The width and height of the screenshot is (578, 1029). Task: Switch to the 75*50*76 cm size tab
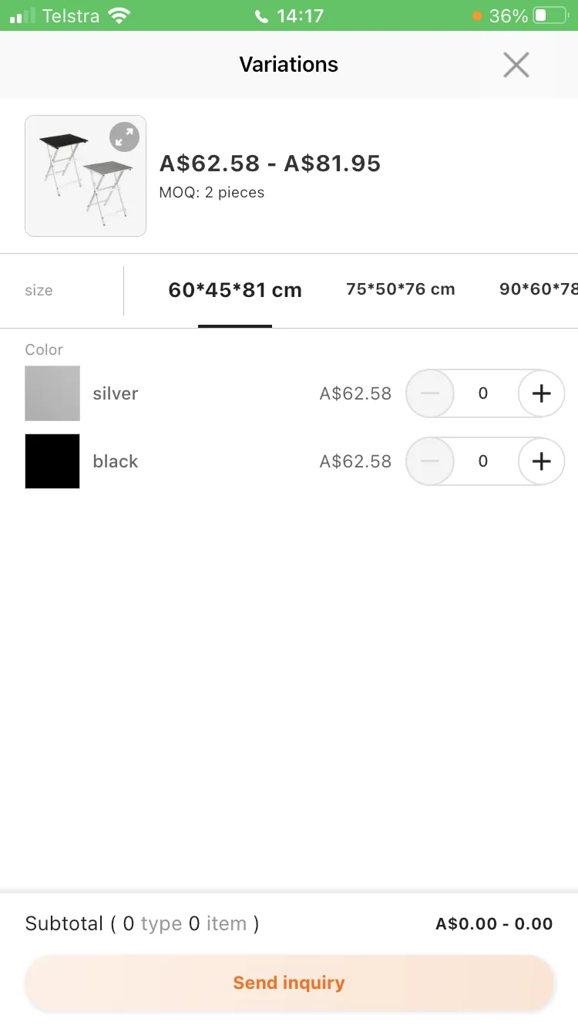coord(401,289)
